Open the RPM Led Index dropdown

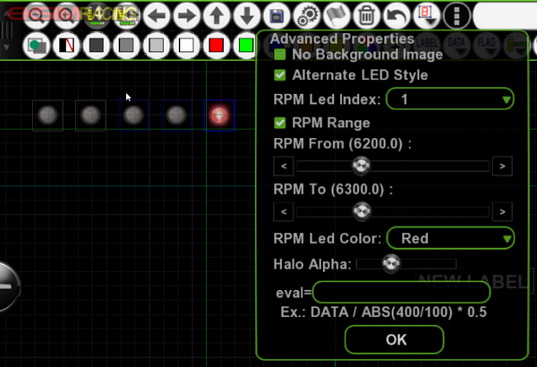click(450, 99)
